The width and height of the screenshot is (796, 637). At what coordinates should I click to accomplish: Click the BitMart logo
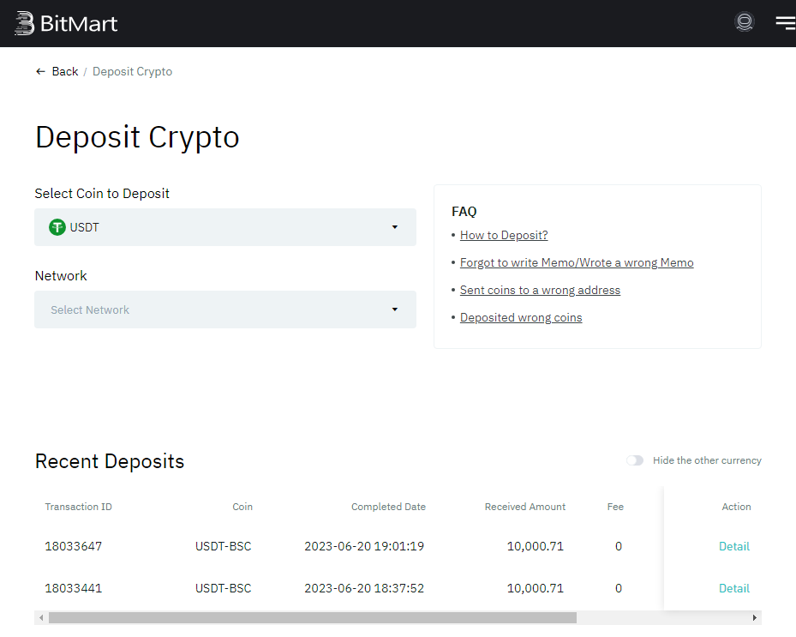[66, 23]
